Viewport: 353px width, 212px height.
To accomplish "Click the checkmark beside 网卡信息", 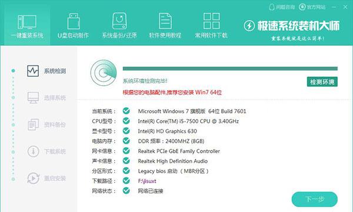I will (126, 151).
